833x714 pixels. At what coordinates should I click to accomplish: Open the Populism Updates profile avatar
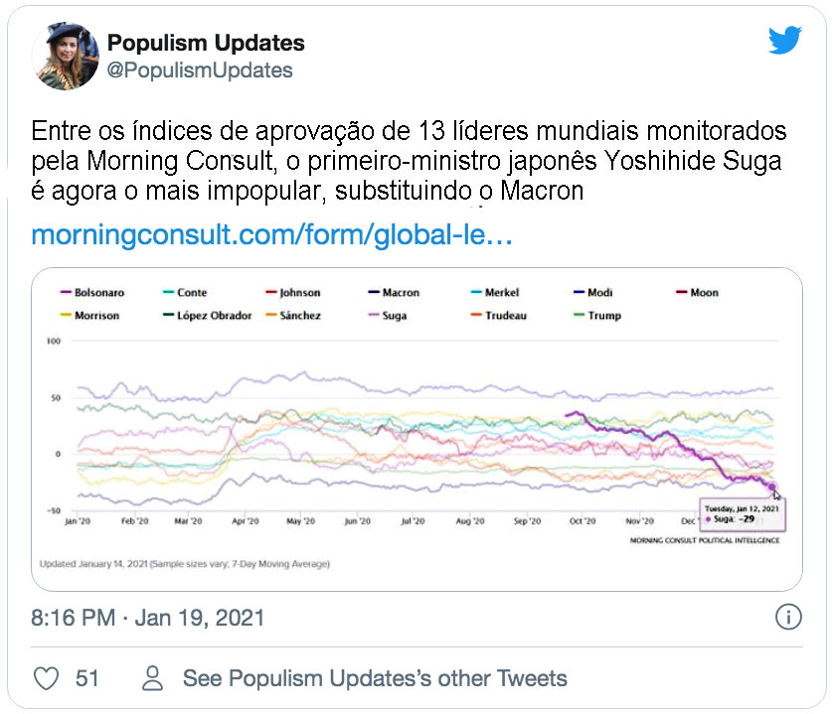[x=66, y=57]
